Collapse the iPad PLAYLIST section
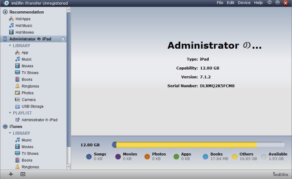The image size is (292, 179). [x=10, y=113]
